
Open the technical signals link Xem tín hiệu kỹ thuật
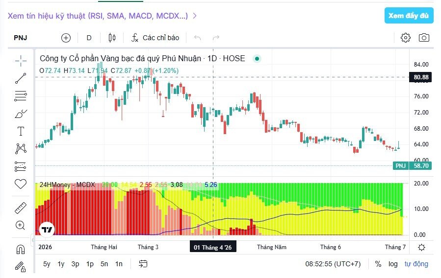(x=98, y=16)
